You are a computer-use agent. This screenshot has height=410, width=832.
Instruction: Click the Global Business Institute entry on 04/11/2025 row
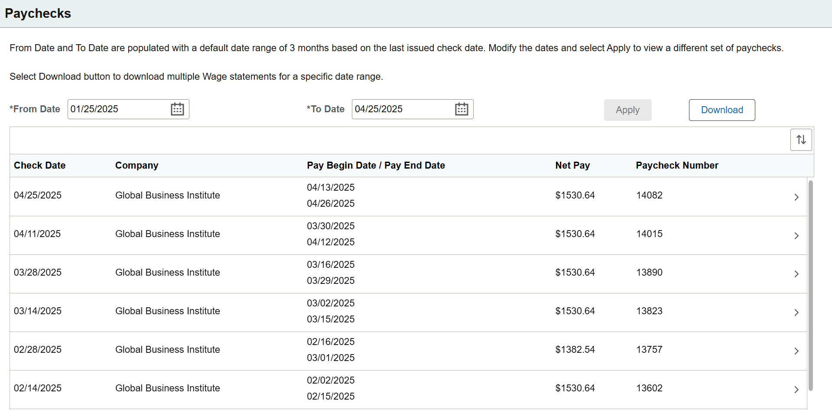(167, 234)
